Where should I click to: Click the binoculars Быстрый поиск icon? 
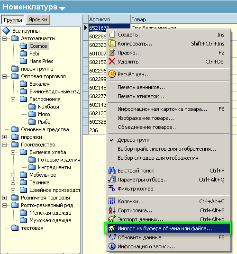click(112, 171)
